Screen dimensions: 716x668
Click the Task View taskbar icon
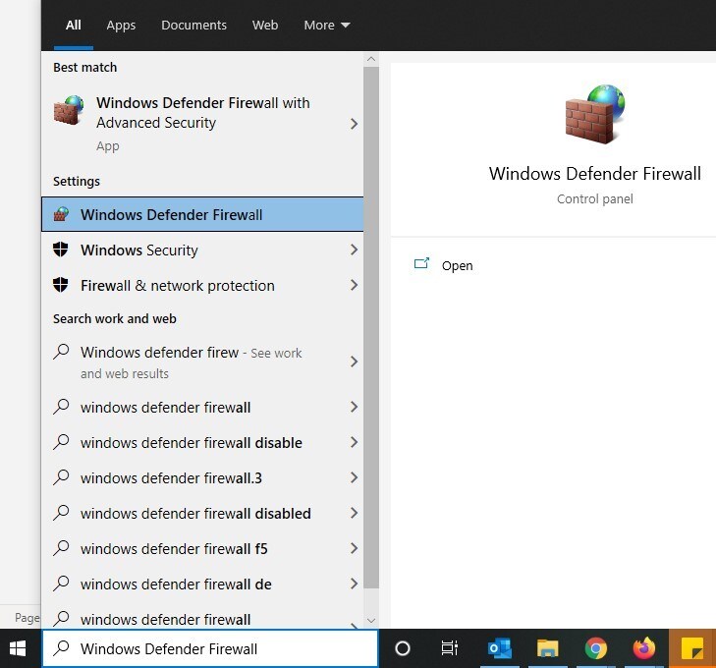[x=450, y=648]
